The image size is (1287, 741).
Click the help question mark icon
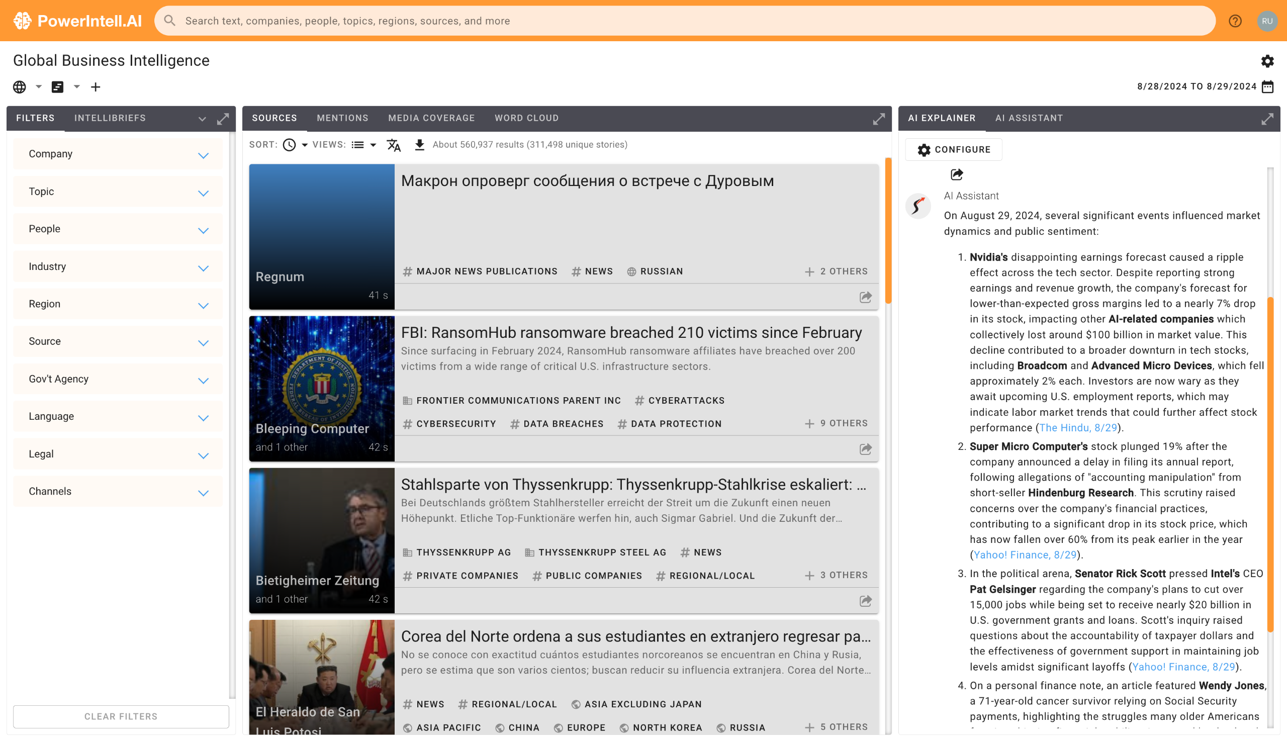click(1235, 21)
